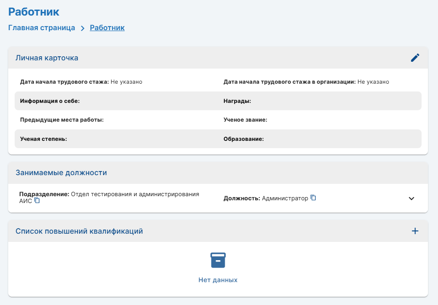The image size is (438, 305).
Task: Add a new повышение квалификации entry
Action: (x=415, y=231)
